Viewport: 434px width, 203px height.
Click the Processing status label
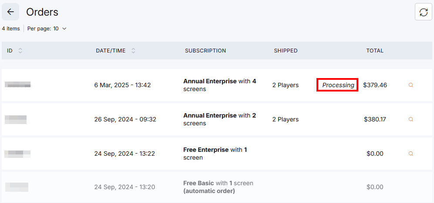click(338, 85)
